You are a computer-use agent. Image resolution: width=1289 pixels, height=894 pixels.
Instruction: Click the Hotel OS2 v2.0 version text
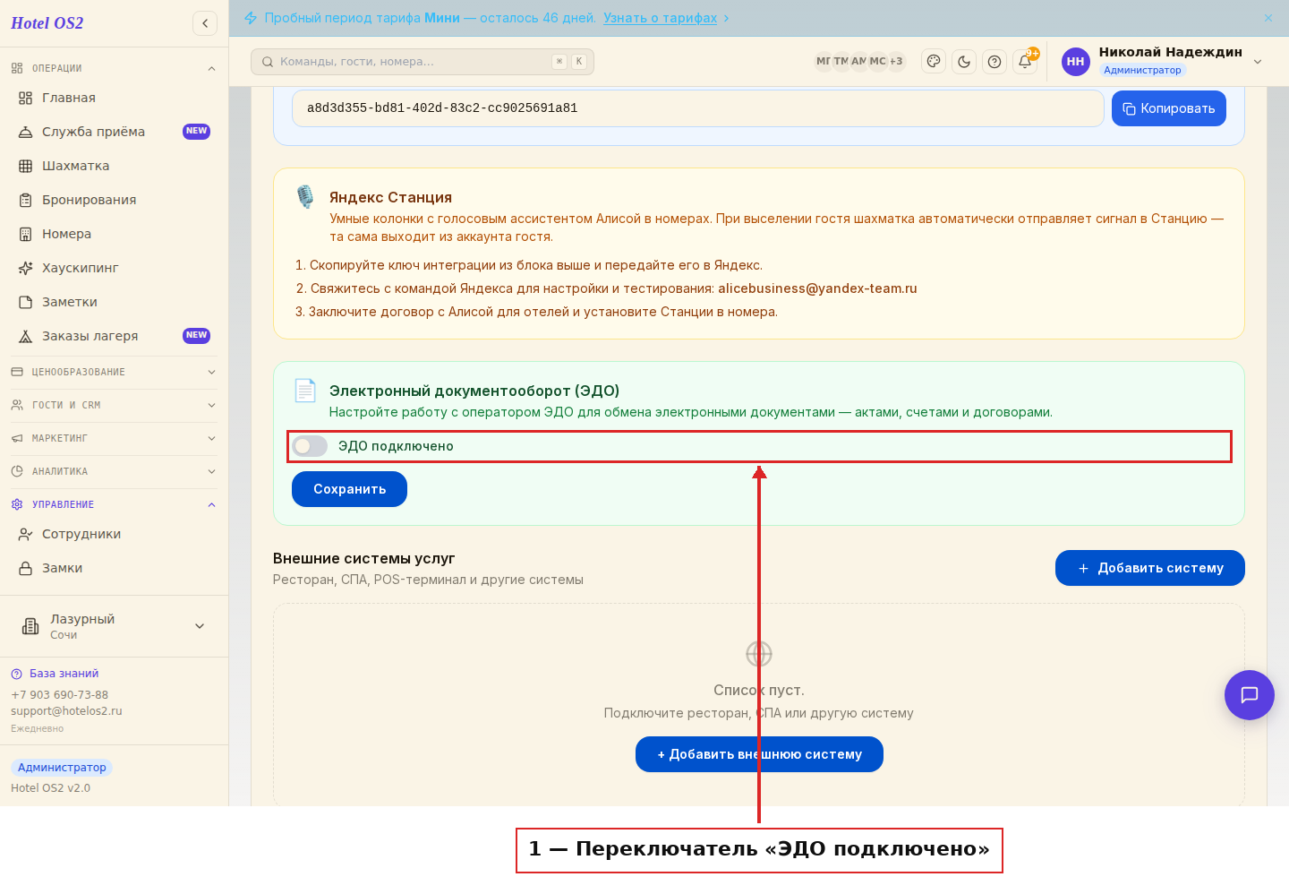50,788
